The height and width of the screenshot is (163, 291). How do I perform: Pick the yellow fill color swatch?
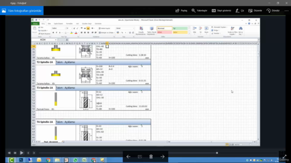pyautogui.click(x=71, y=33)
